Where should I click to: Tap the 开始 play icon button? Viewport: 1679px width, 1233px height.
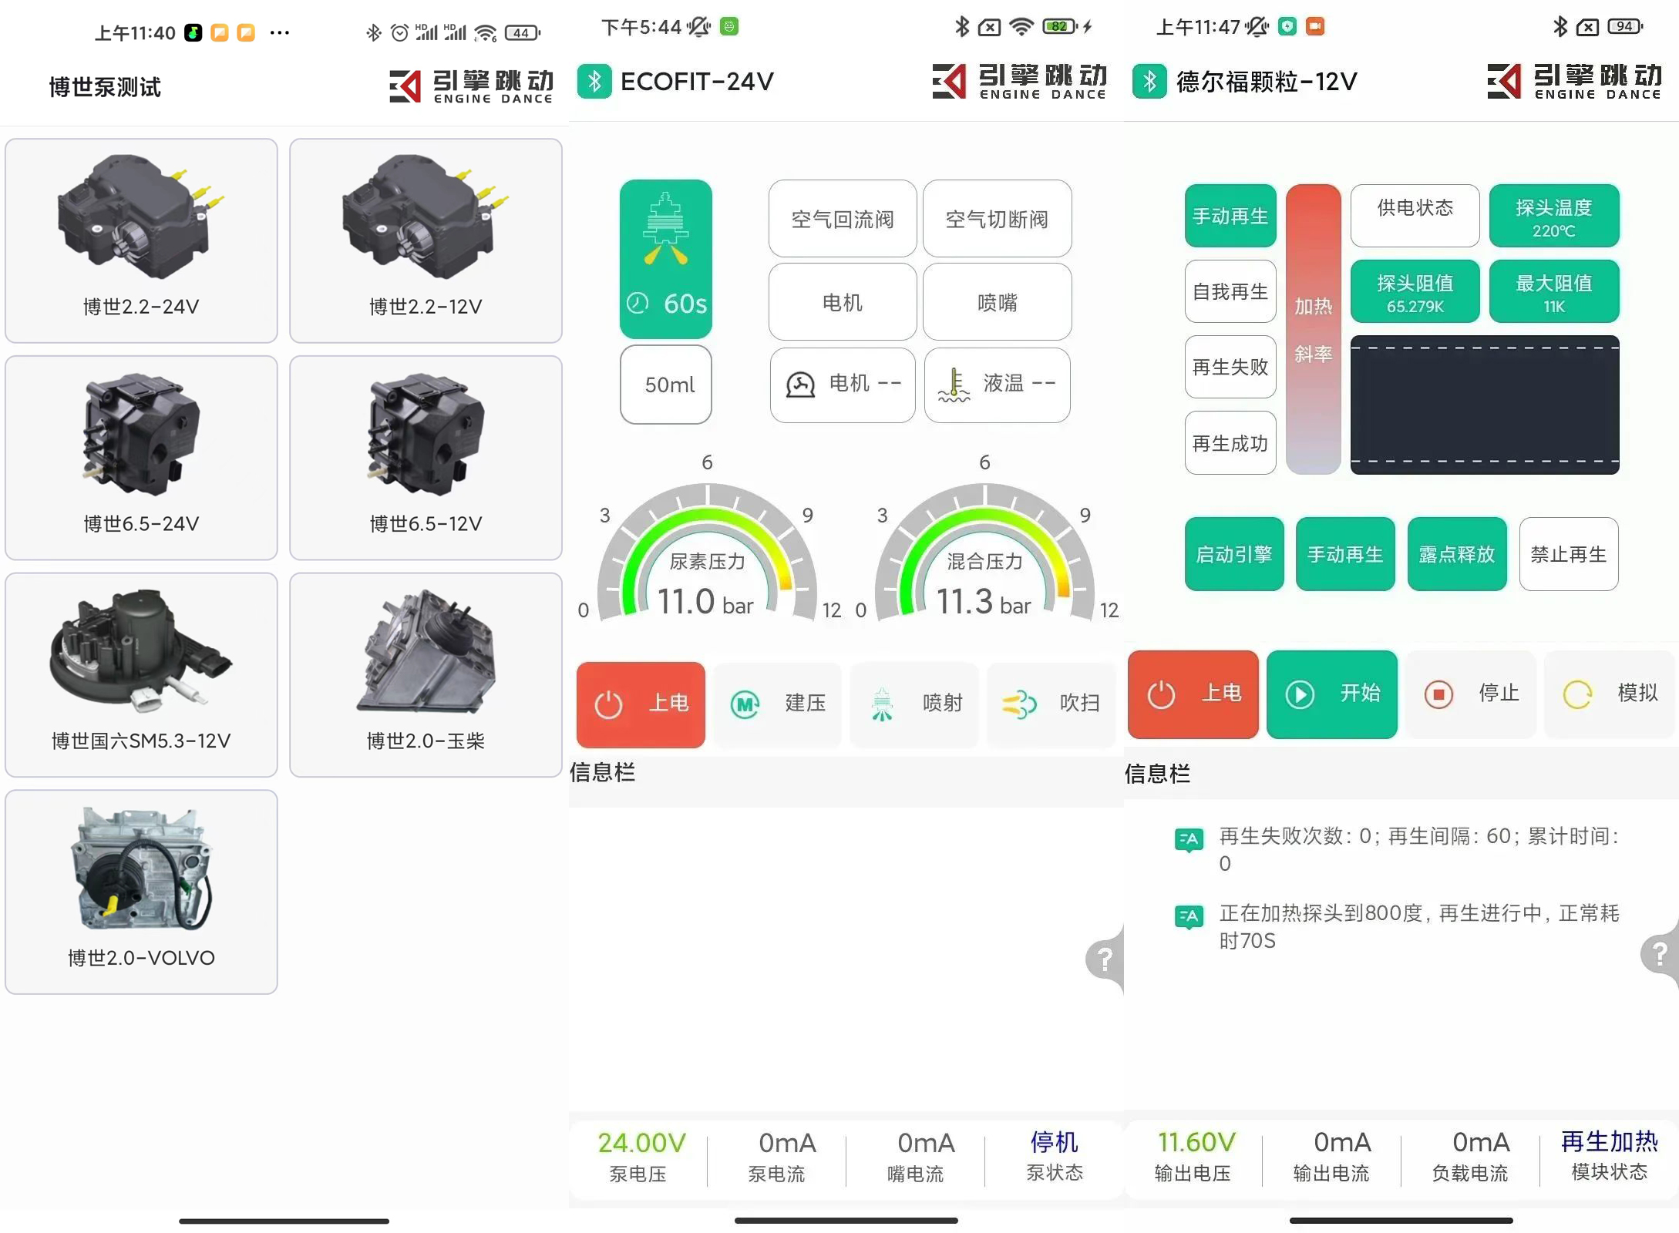click(1300, 694)
